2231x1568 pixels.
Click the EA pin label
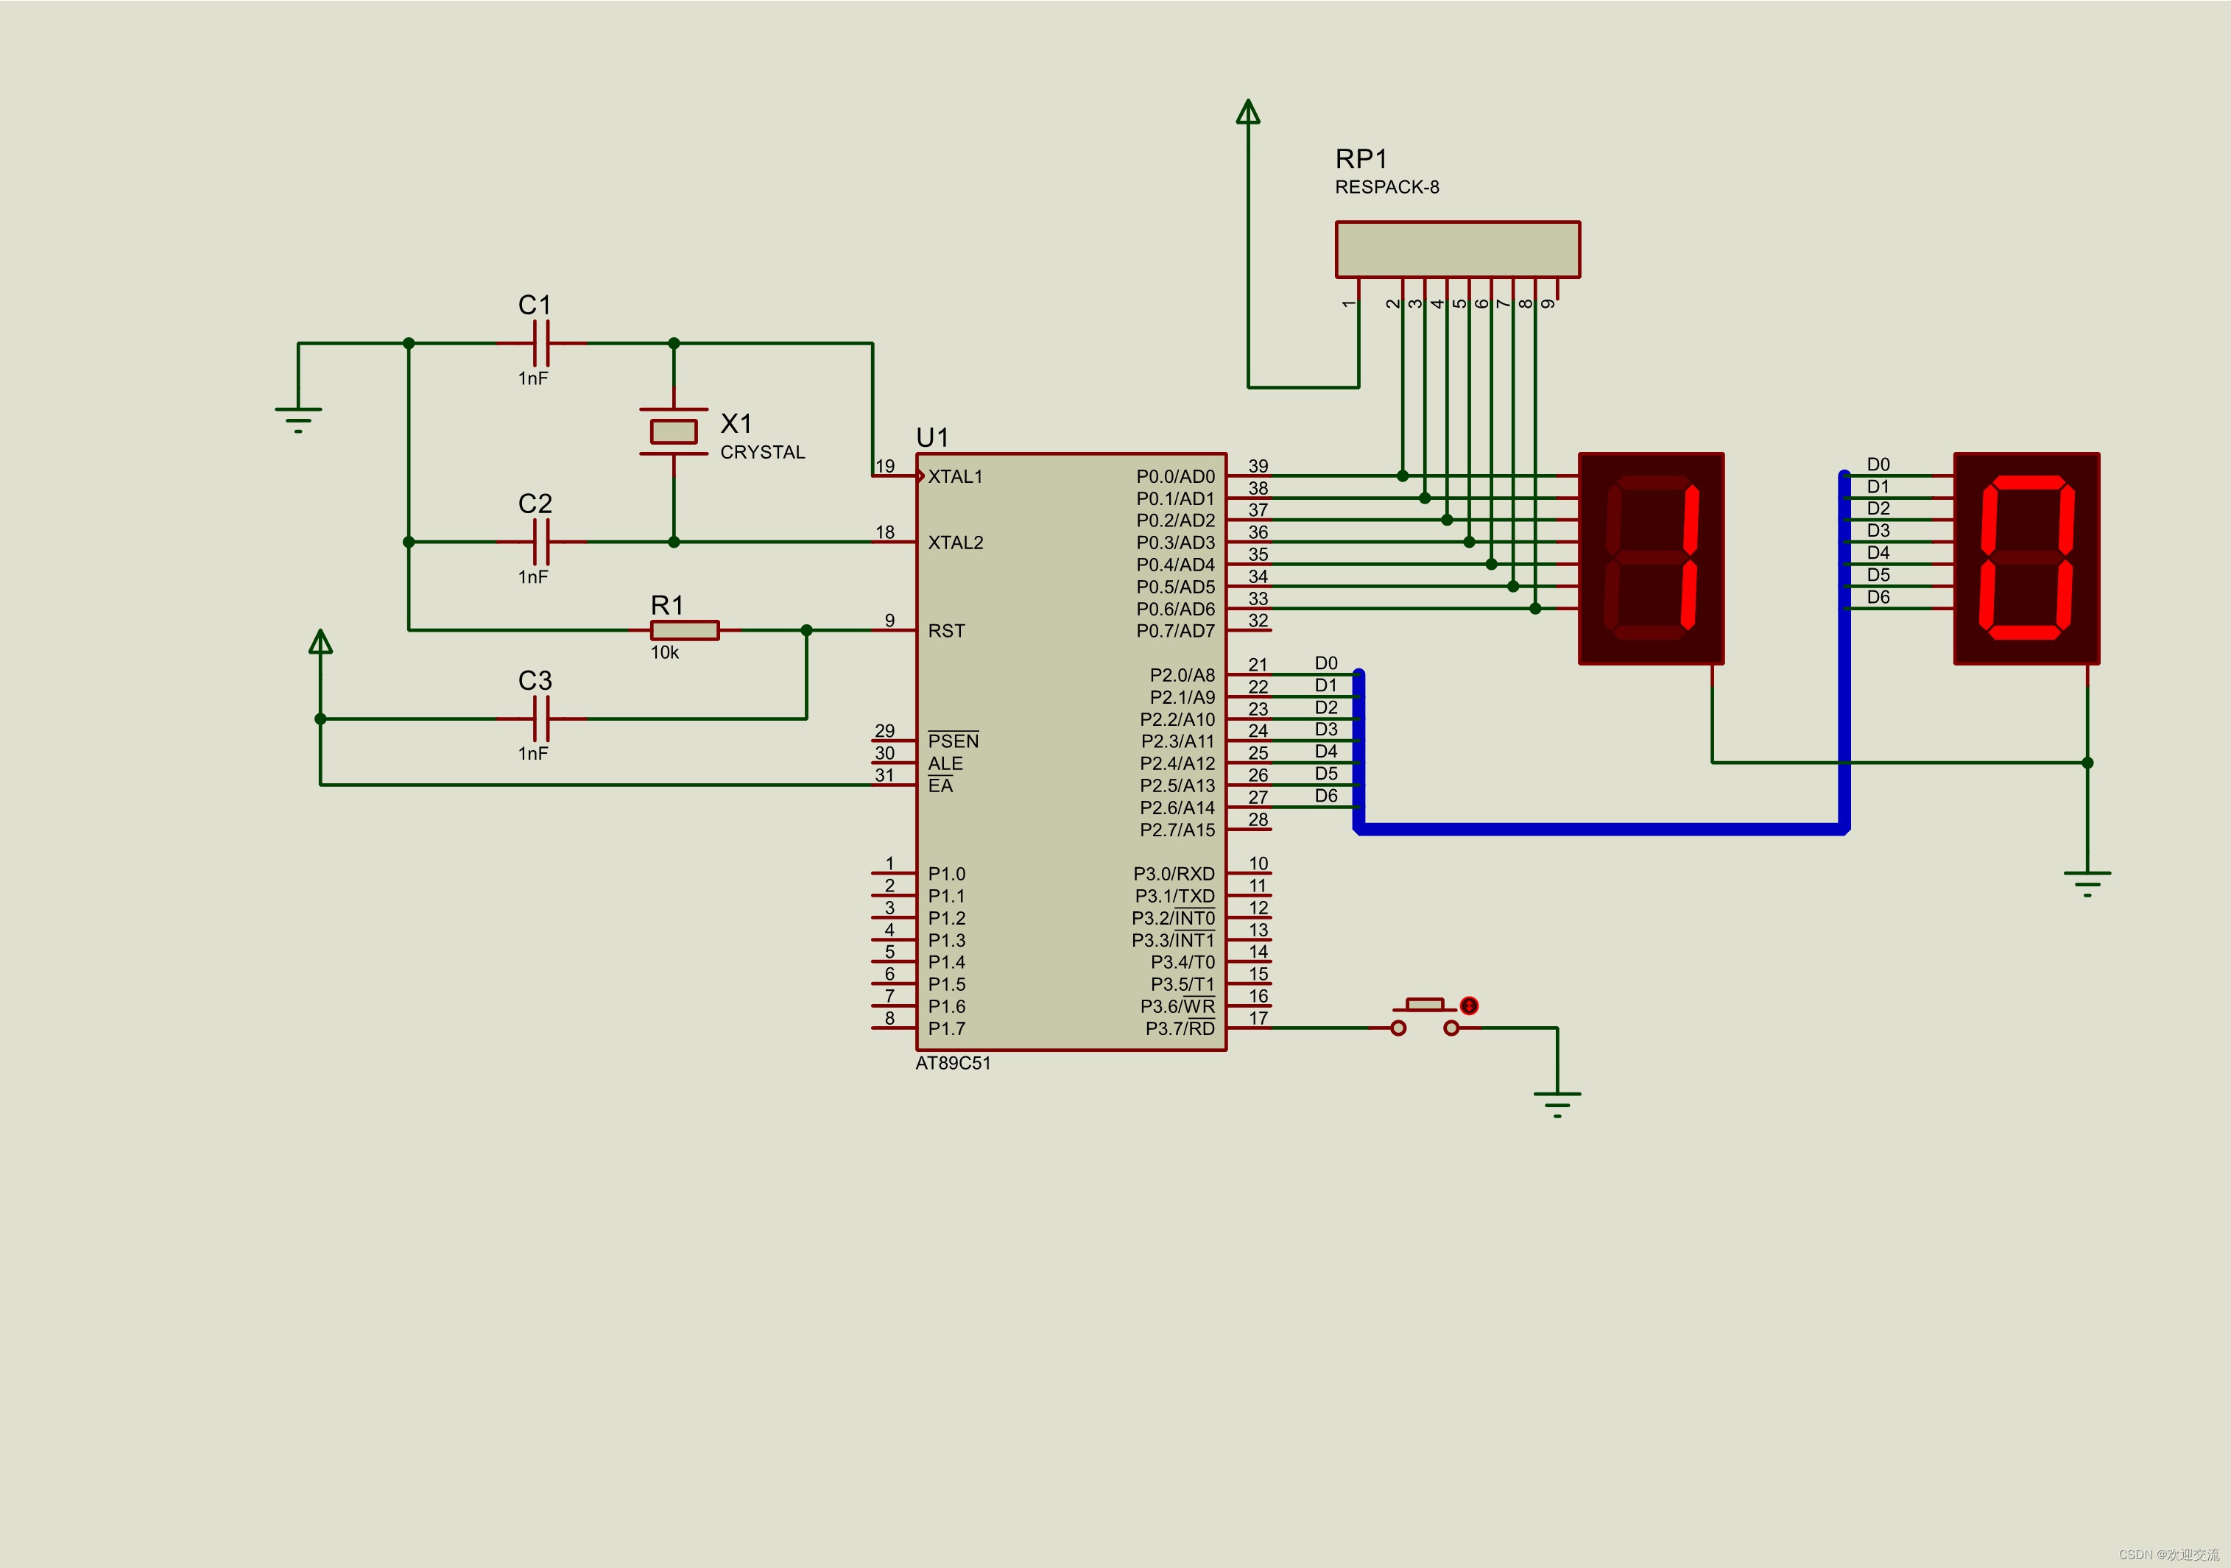click(940, 785)
